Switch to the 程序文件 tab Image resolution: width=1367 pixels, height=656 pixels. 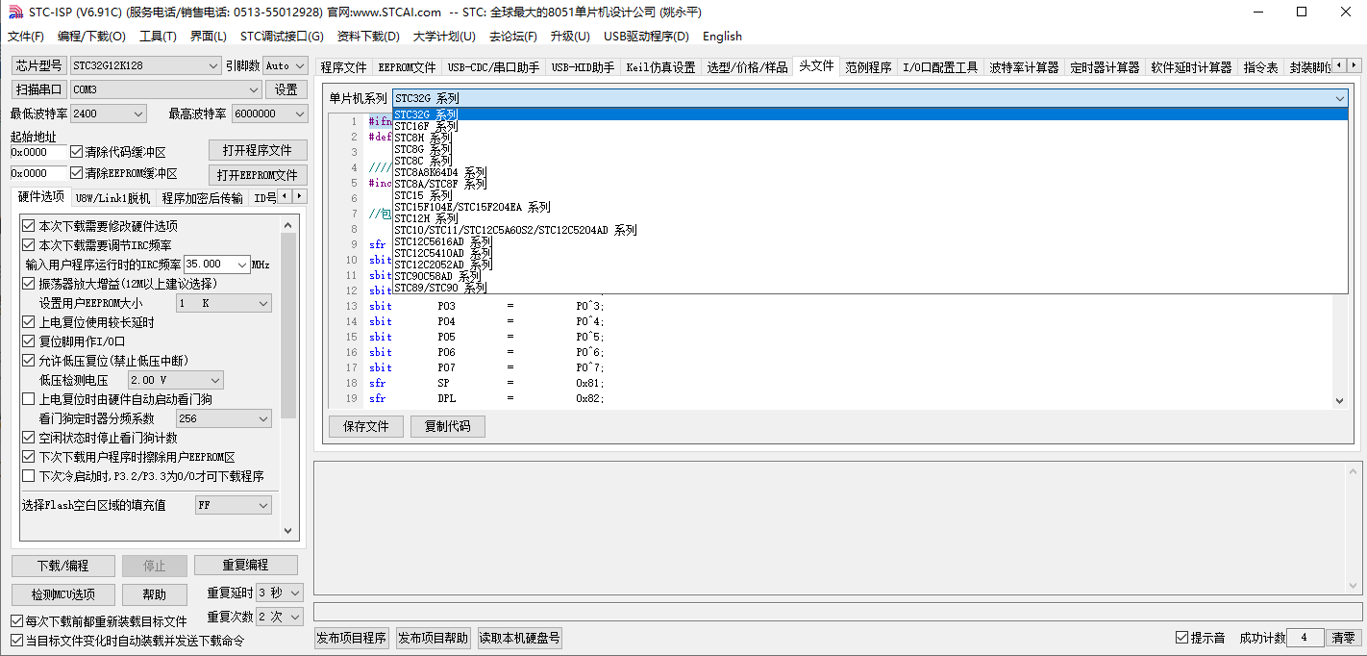click(343, 67)
